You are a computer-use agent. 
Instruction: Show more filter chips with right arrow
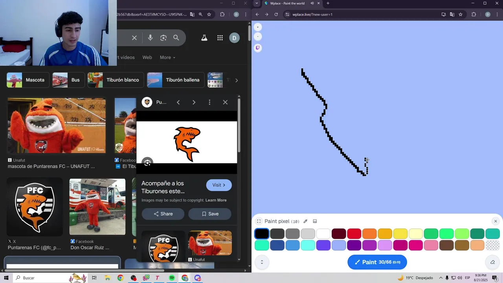tap(236, 80)
